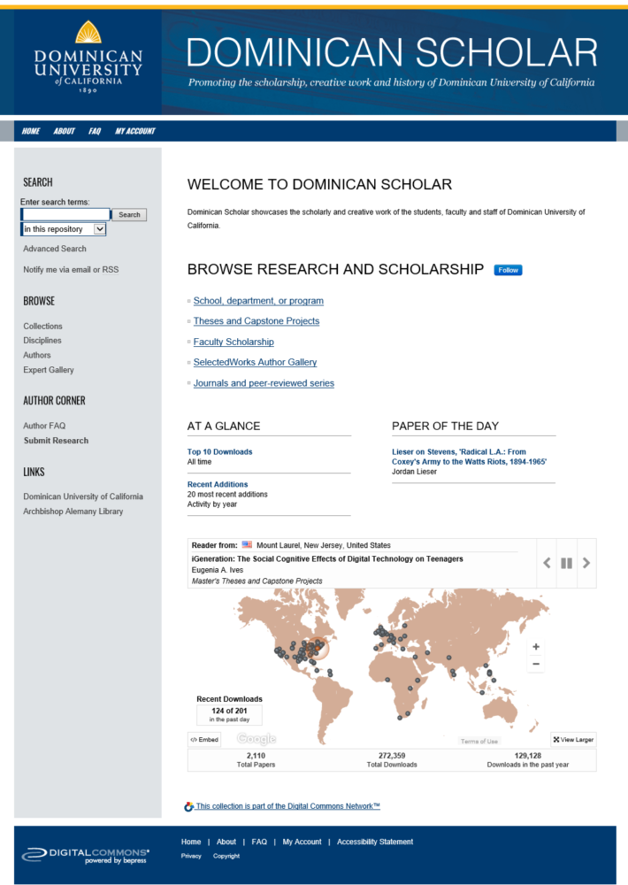Open Theses and Capstone Projects link
Image resolution: width=628 pixels, height=885 pixels.
tap(257, 320)
